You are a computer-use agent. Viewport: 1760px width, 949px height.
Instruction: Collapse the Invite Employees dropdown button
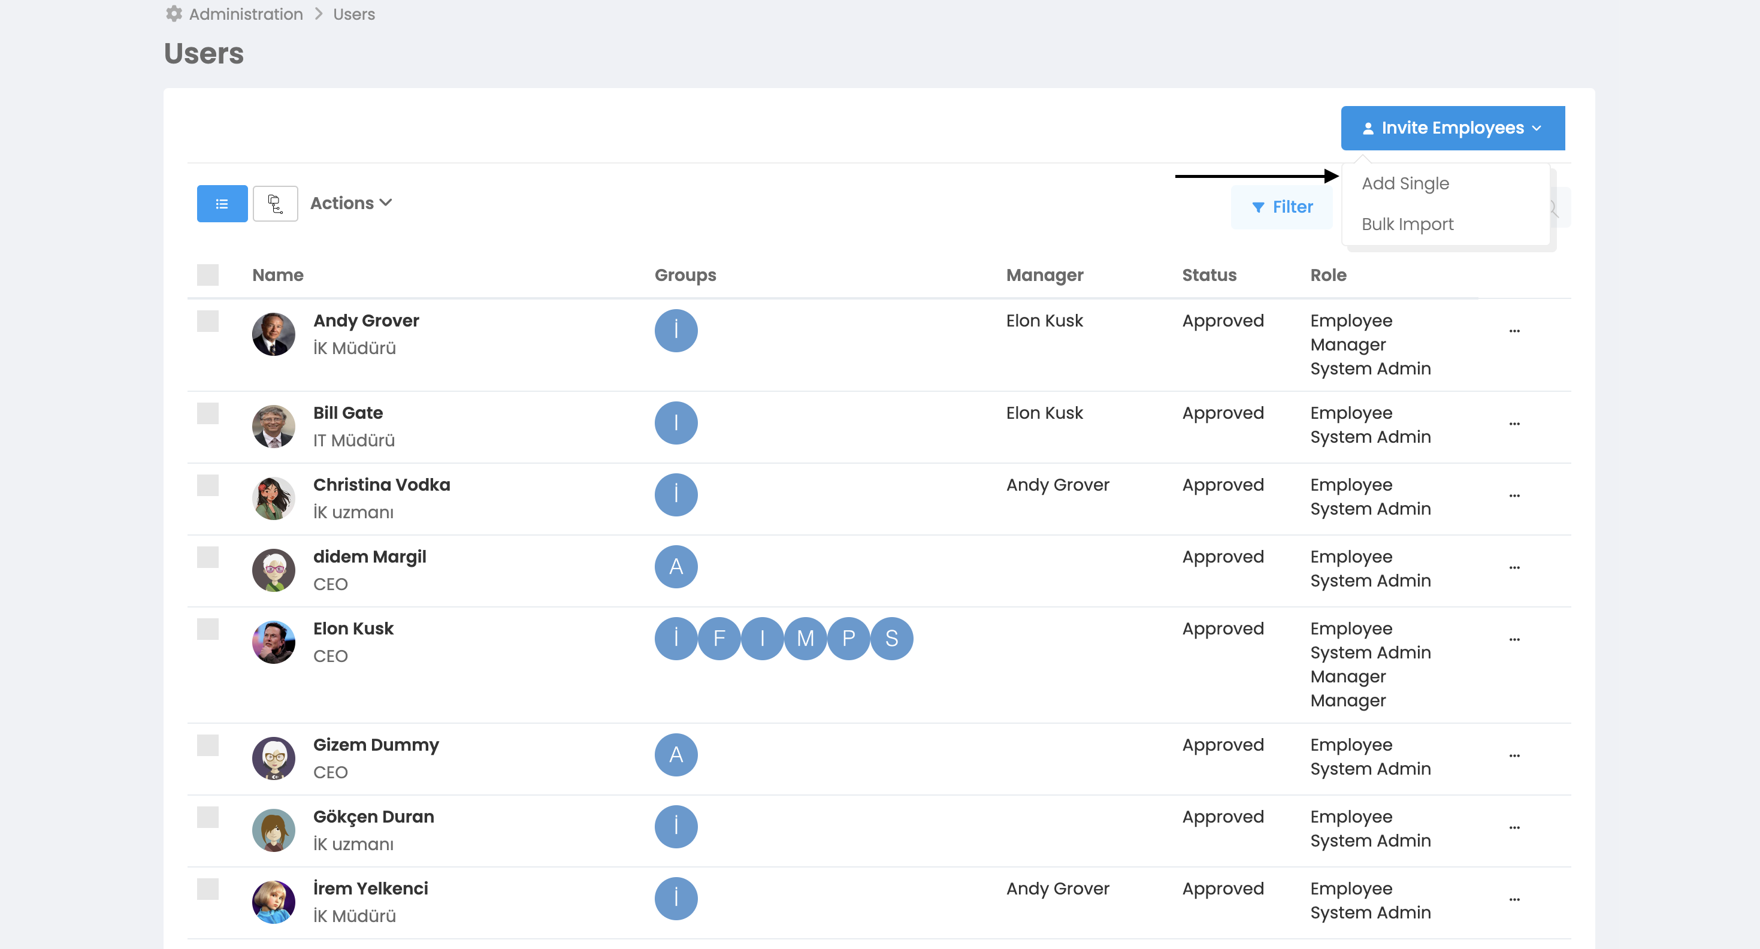tap(1452, 128)
